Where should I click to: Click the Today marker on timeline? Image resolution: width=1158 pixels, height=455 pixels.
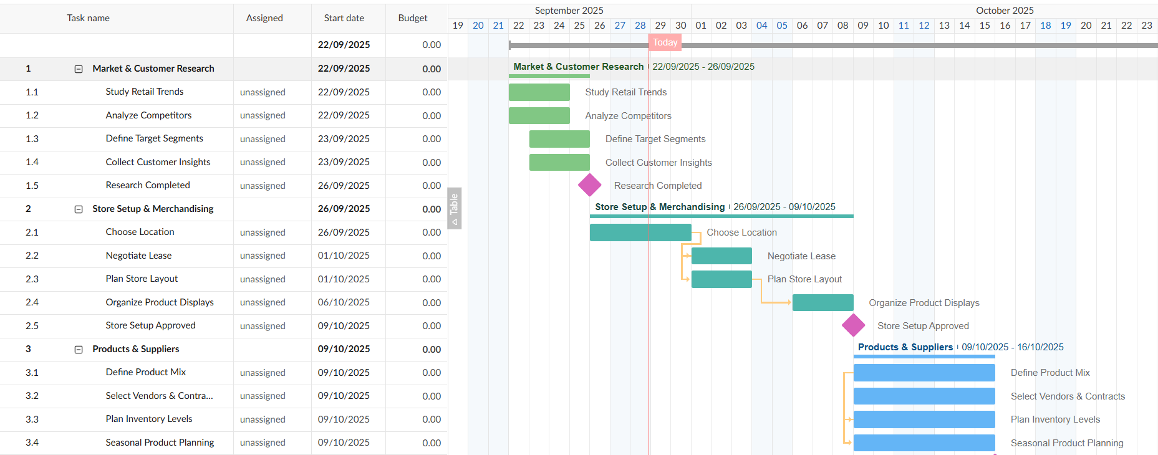pos(665,42)
